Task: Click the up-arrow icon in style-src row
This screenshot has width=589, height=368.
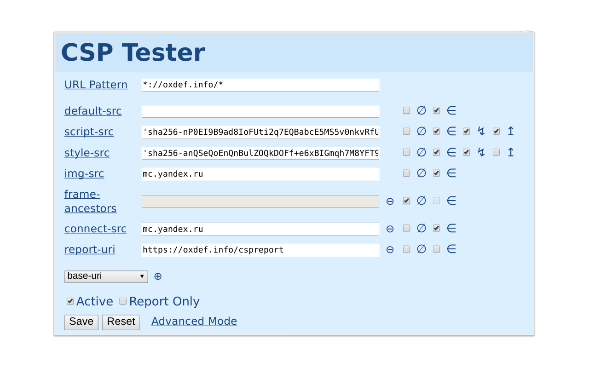Action: [511, 152]
